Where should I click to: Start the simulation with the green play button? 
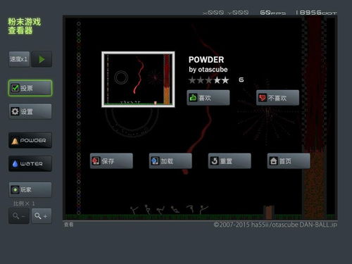pyautogui.click(x=42, y=59)
